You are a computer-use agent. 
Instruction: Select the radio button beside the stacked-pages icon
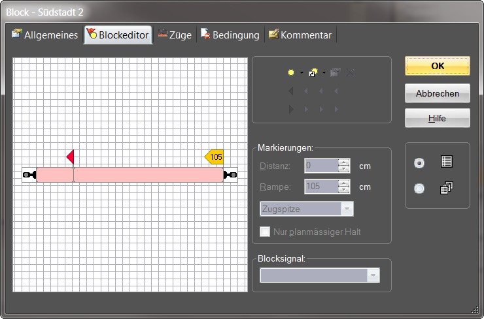419,188
